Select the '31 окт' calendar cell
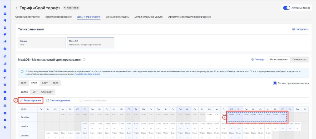This screenshot has width=316, height=139. pyautogui.click(x=283, y=117)
